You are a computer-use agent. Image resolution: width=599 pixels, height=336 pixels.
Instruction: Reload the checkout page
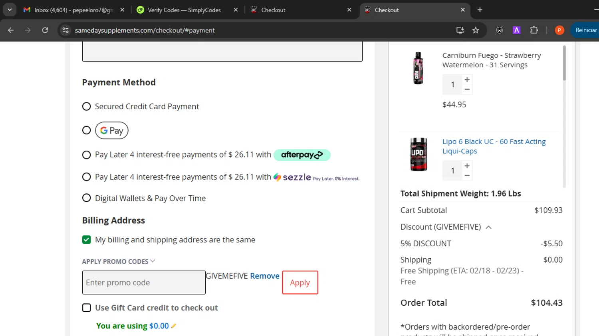coord(45,30)
